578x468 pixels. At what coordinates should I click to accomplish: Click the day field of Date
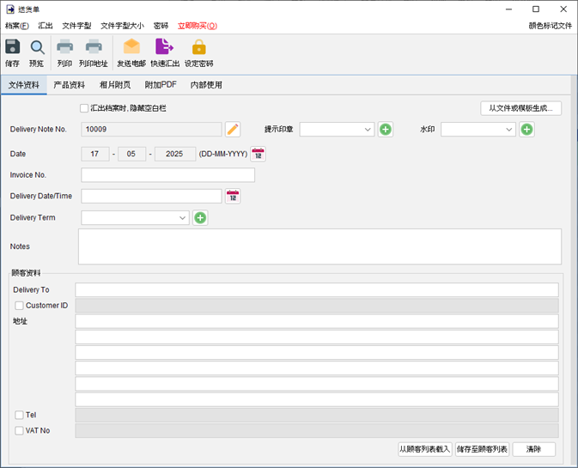(95, 154)
